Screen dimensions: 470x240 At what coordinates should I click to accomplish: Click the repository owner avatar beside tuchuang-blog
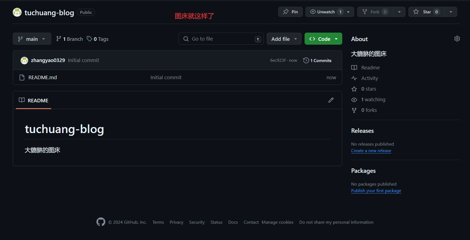click(17, 12)
